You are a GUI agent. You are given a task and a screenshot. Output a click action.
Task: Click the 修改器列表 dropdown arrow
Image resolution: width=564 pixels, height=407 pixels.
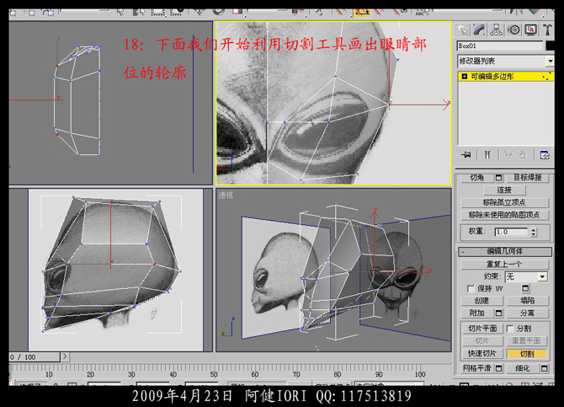tap(550, 62)
